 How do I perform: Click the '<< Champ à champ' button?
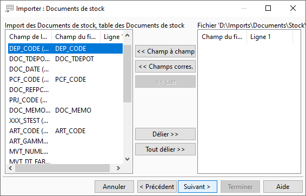(165, 51)
